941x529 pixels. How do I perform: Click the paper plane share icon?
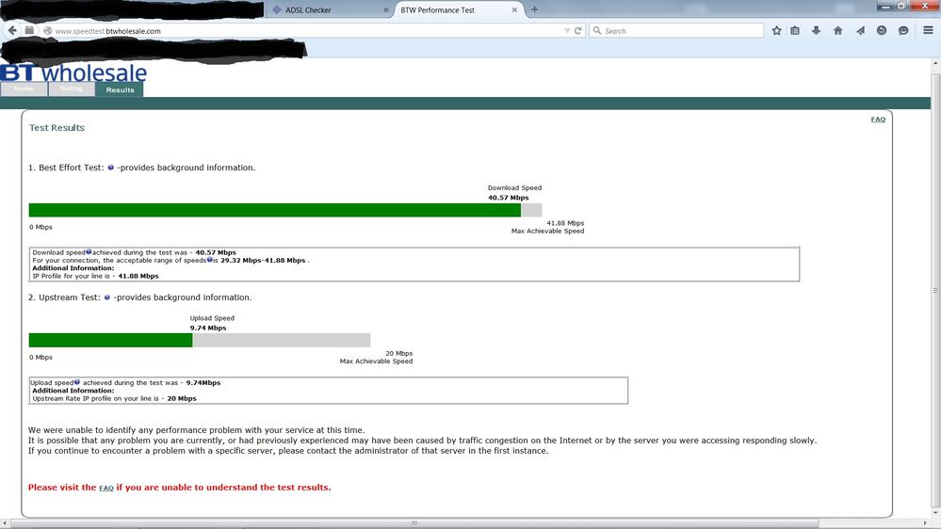860,30
